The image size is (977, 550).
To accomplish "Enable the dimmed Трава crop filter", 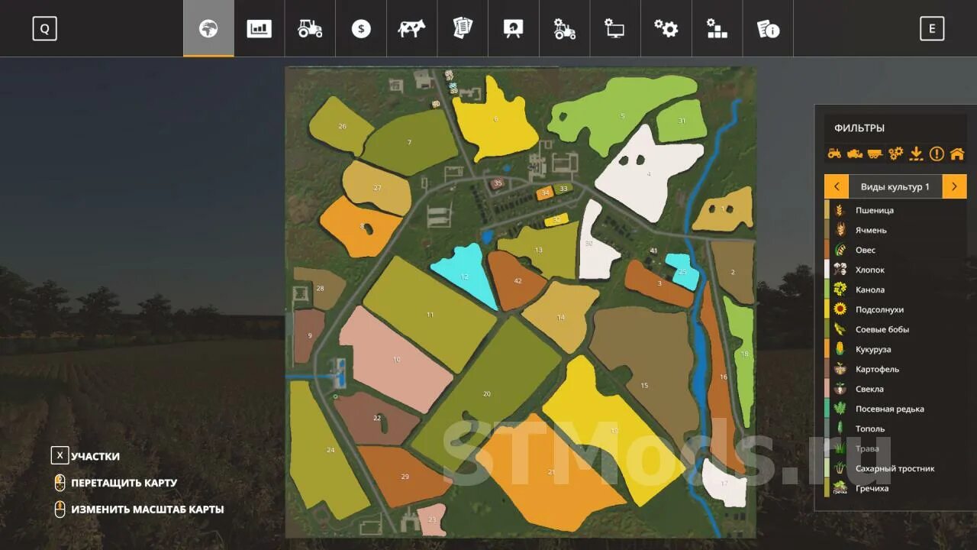I will click(895, 448).
